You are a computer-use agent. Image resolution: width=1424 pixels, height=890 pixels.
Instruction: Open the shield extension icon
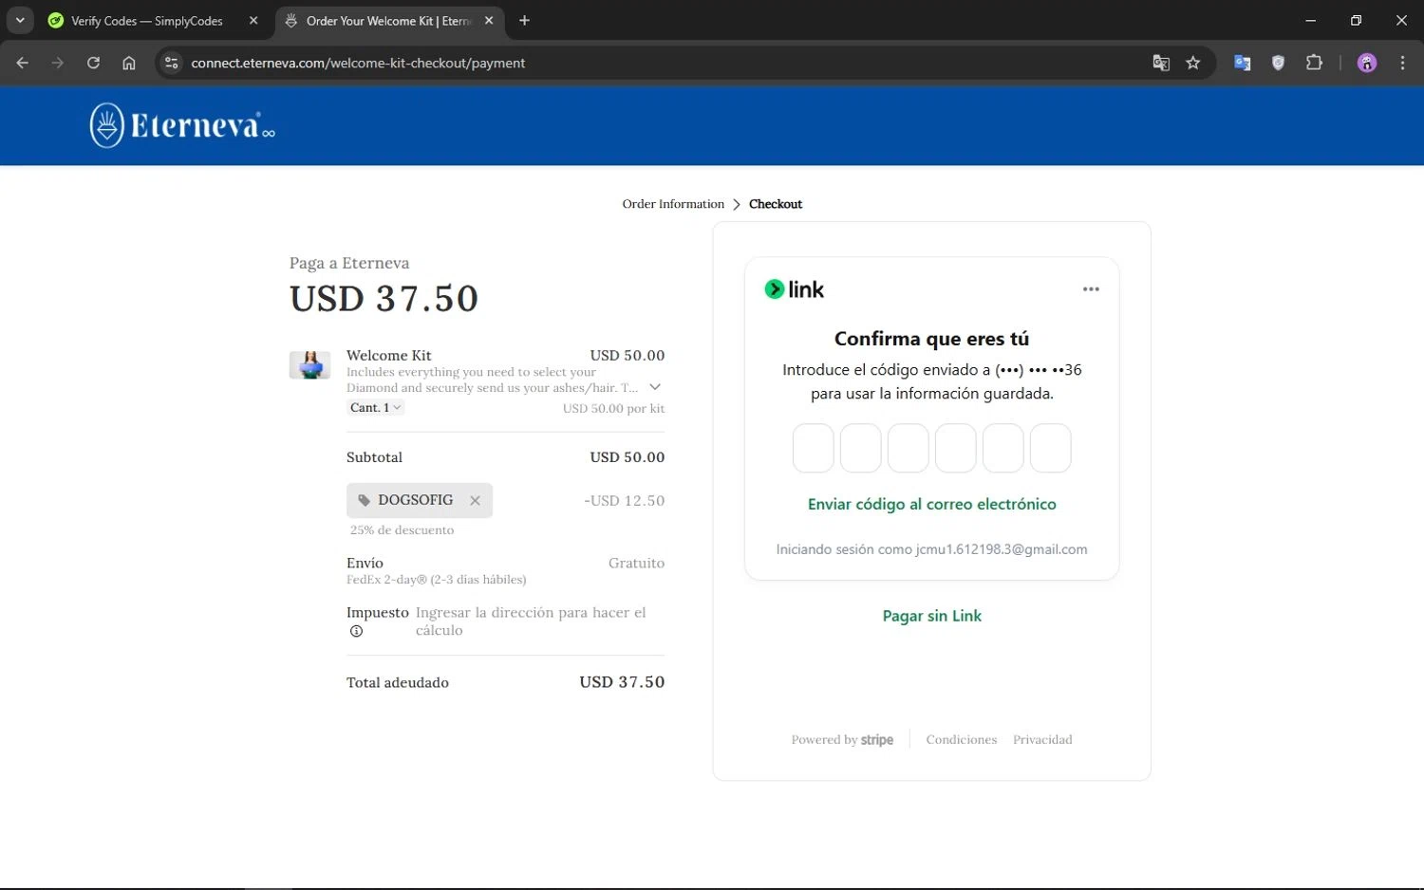click(1278, 63)
